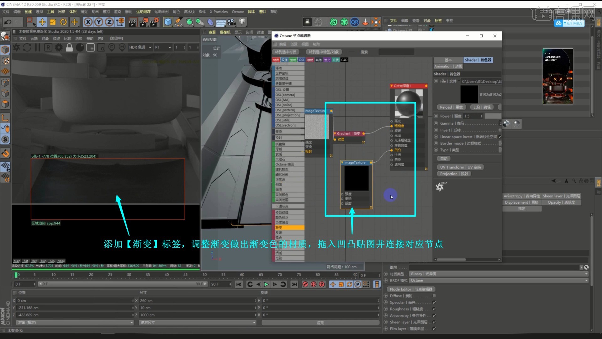Select the Rotate tool icon
The height and width of the screenshot is (339, 602).
[63, 22]
